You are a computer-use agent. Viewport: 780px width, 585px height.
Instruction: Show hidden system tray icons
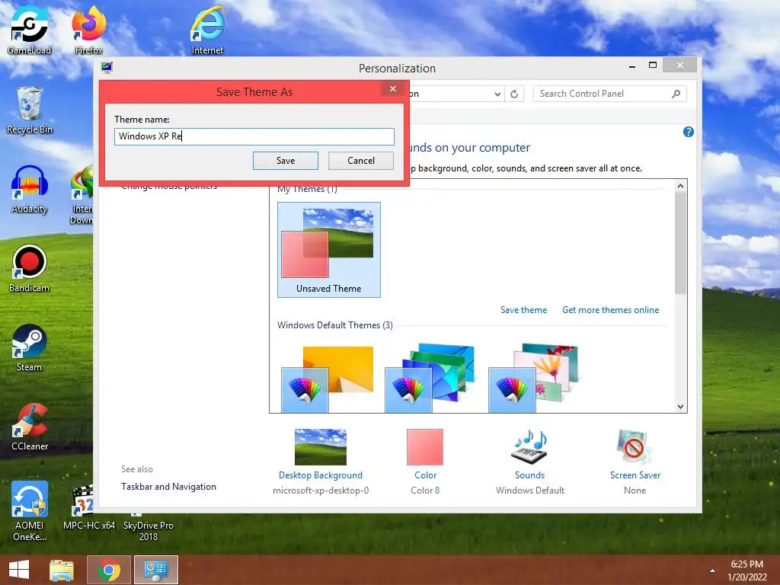[712, 571]
